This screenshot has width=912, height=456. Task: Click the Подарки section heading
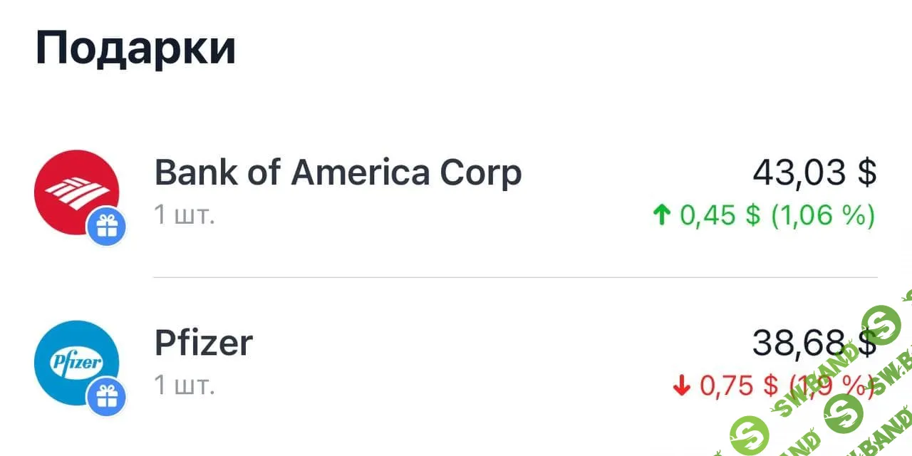[135, 48]
